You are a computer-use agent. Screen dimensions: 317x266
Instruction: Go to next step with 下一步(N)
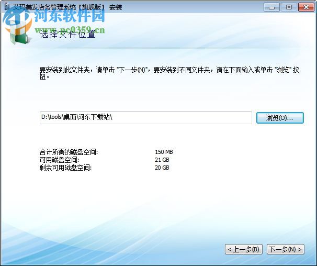[x=285, y=249]
